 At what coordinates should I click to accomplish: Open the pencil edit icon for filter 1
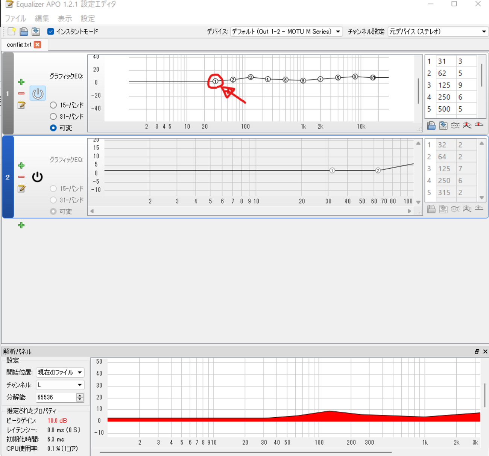21,106
